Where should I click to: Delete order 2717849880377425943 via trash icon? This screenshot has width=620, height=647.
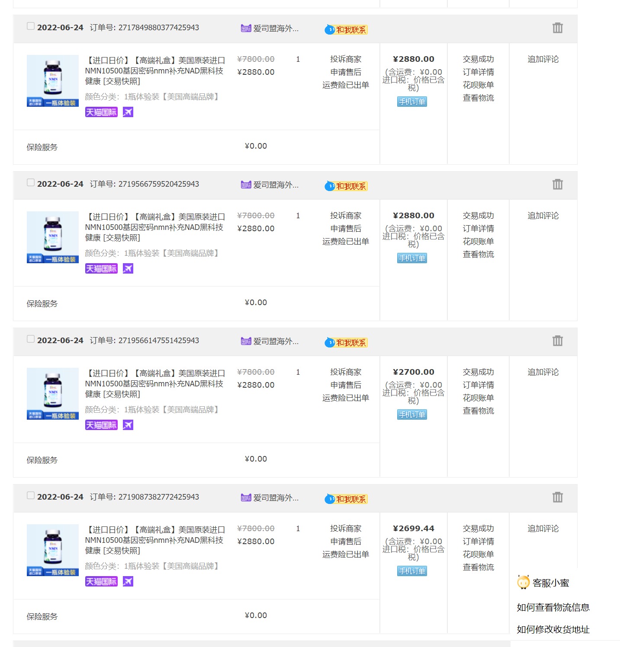557,28
